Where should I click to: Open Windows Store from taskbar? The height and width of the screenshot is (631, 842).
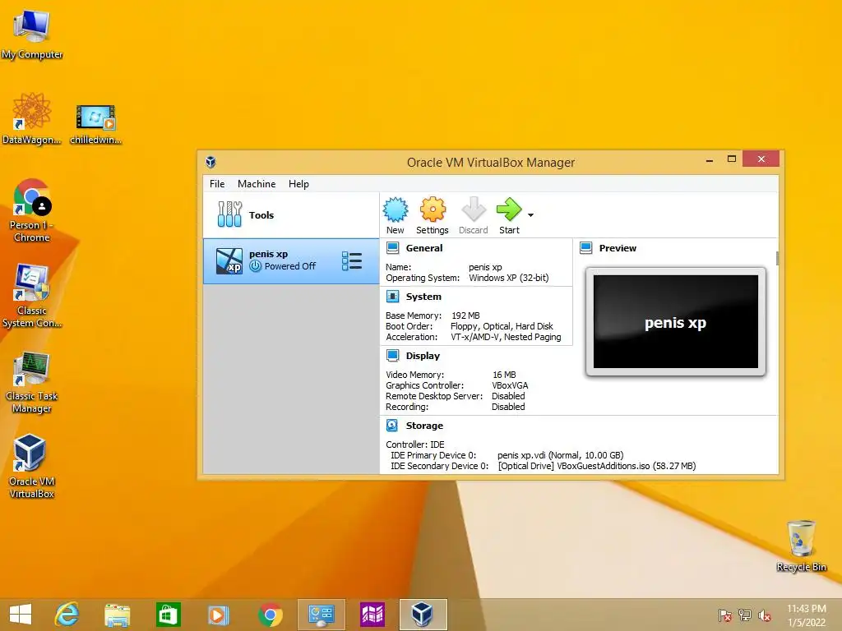click(168, 615)
